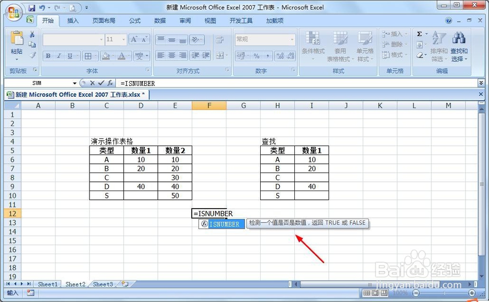Switch to the 插入 ribbon tab
Screen dimensions: 489x302
(x=72, y=21)
